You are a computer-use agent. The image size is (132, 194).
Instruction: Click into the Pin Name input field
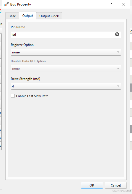click(66, 34)
